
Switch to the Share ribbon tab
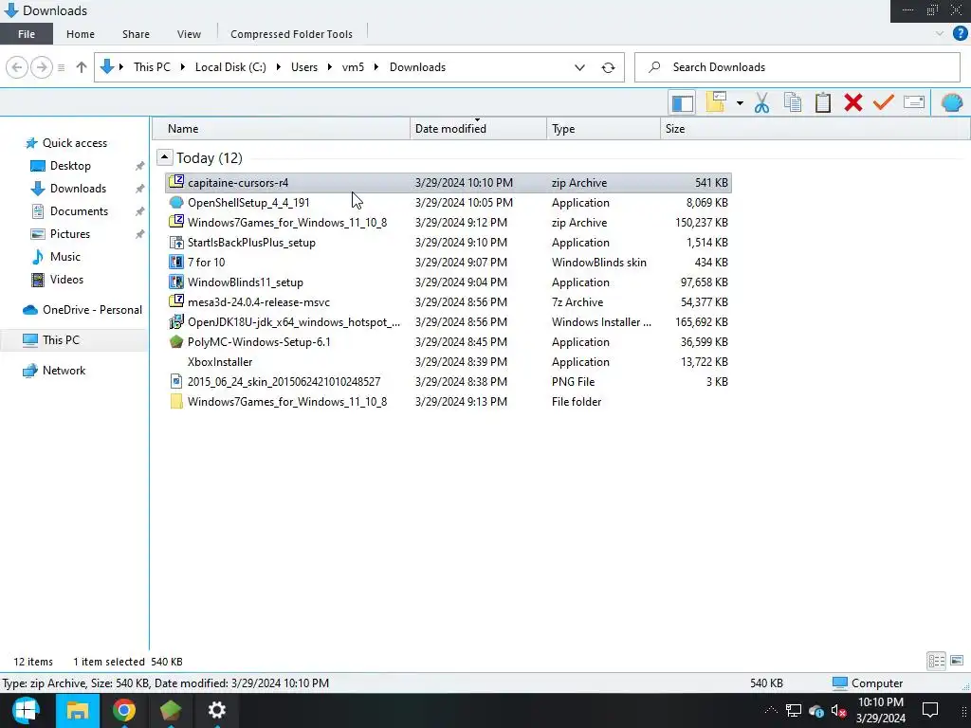pos(136,34)
